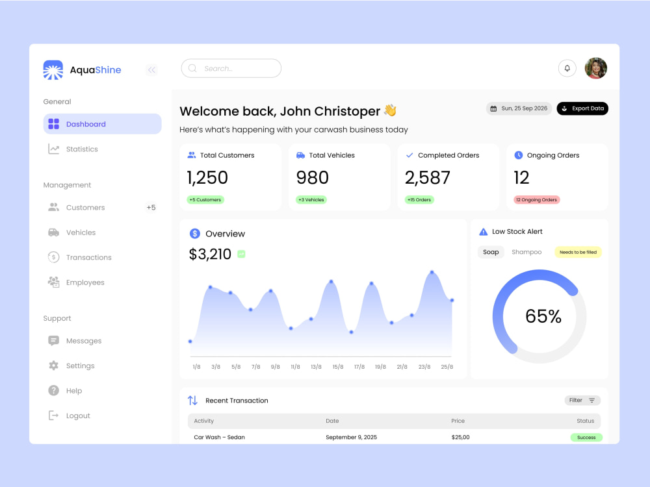Click the 65% stock progress ring
This screenshot has height=487, width=650.
click(x=539, y=316)
